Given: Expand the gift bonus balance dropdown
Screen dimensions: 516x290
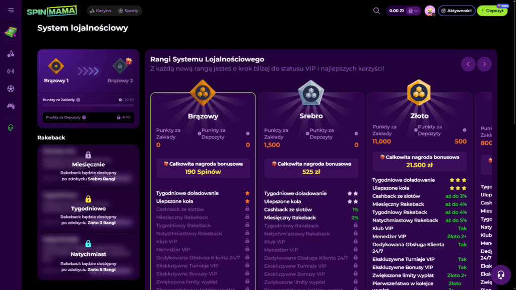Looking at the screenshot, I should pyautogui.click(x=414, y=11).
